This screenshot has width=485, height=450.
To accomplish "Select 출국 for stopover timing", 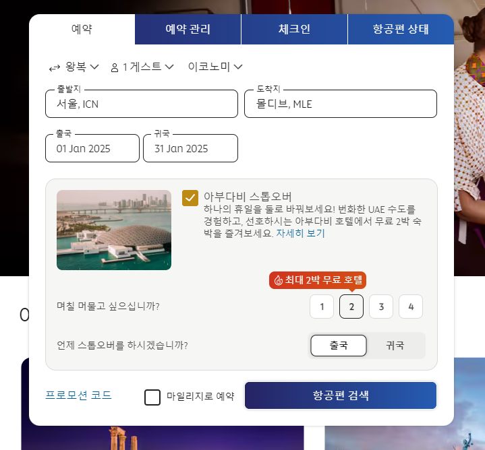I will click(339, 346).
